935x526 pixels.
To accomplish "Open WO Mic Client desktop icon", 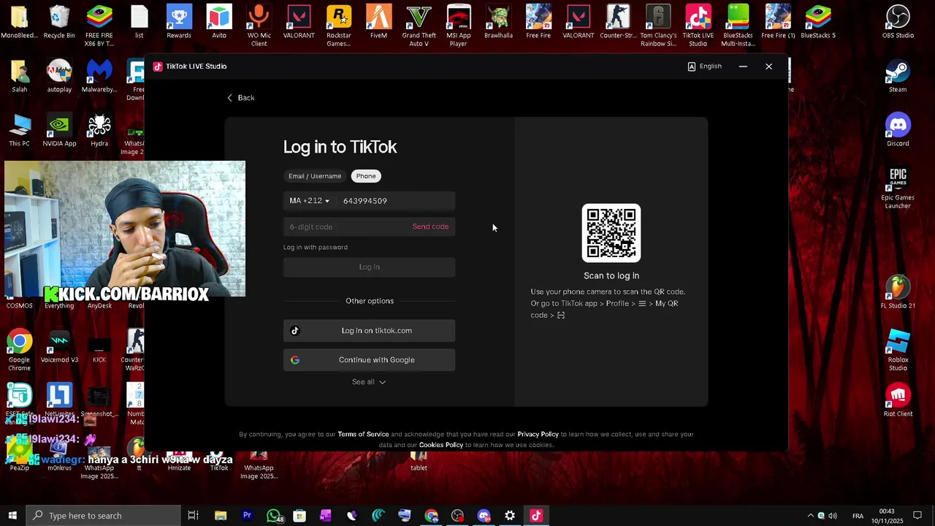I will pyautogui.click(x=259, y=26).
